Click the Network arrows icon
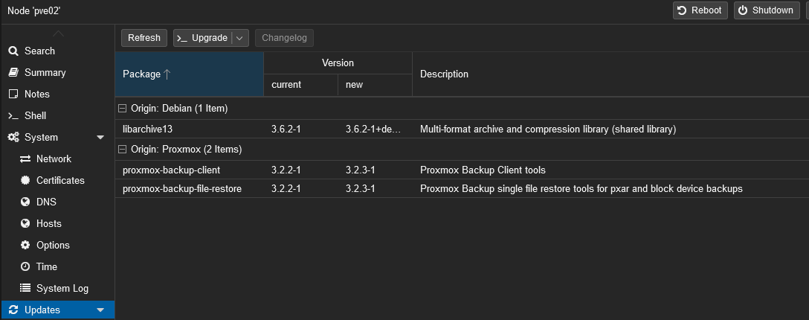809x320 pixels. (x=25, y=159)
